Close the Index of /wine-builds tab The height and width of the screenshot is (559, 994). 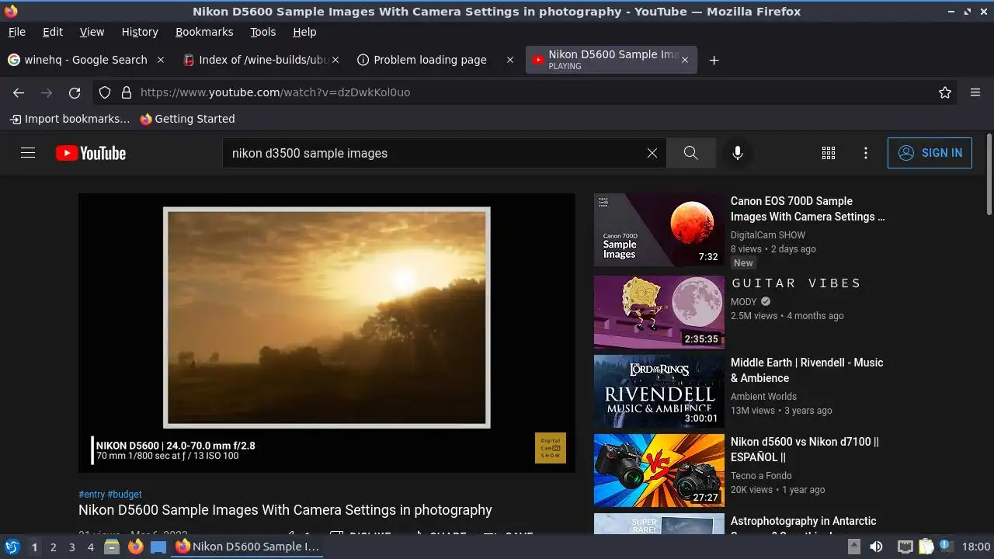[335, 60]
